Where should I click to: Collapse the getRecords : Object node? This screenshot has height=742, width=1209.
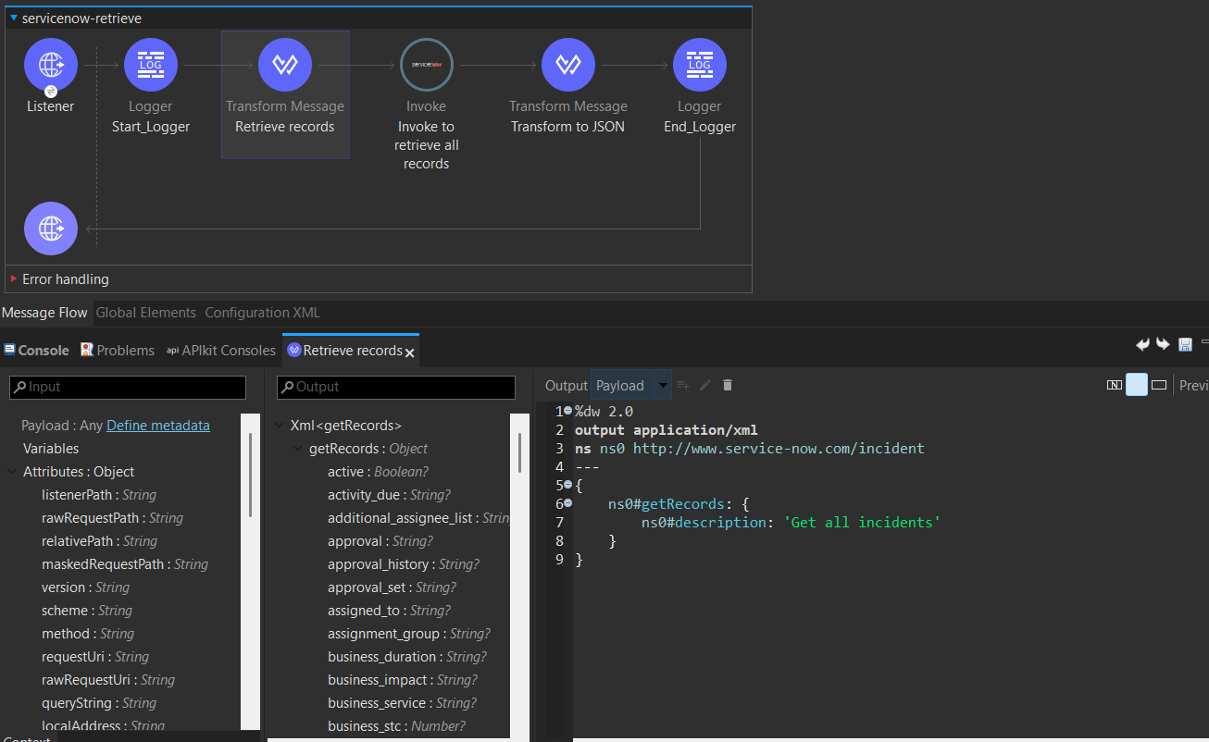[299, 449]
